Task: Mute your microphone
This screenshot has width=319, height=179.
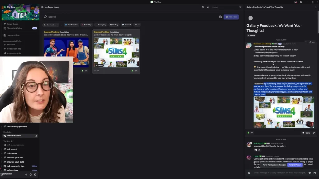Action: coord(26,175)
